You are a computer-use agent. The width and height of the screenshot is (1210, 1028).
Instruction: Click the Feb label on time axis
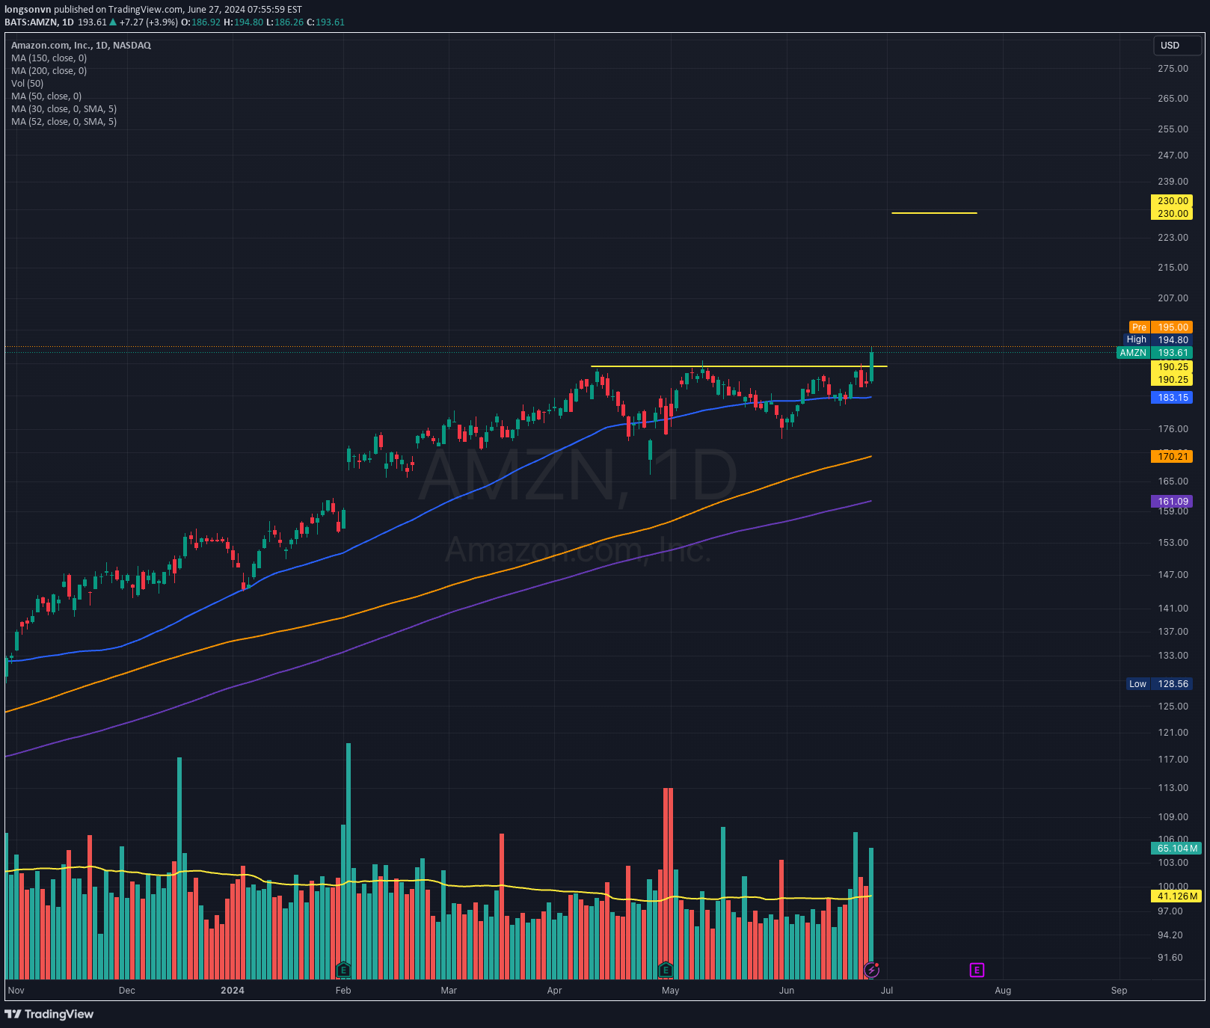coord(343,991)
